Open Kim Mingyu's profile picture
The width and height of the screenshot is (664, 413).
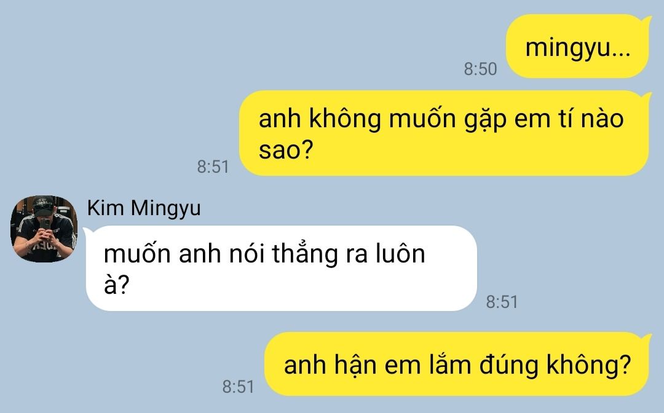(44, 229)
